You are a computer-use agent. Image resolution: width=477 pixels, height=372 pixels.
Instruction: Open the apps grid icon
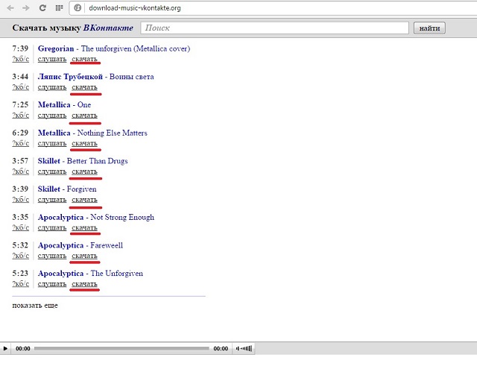click(x=60, y=8)
